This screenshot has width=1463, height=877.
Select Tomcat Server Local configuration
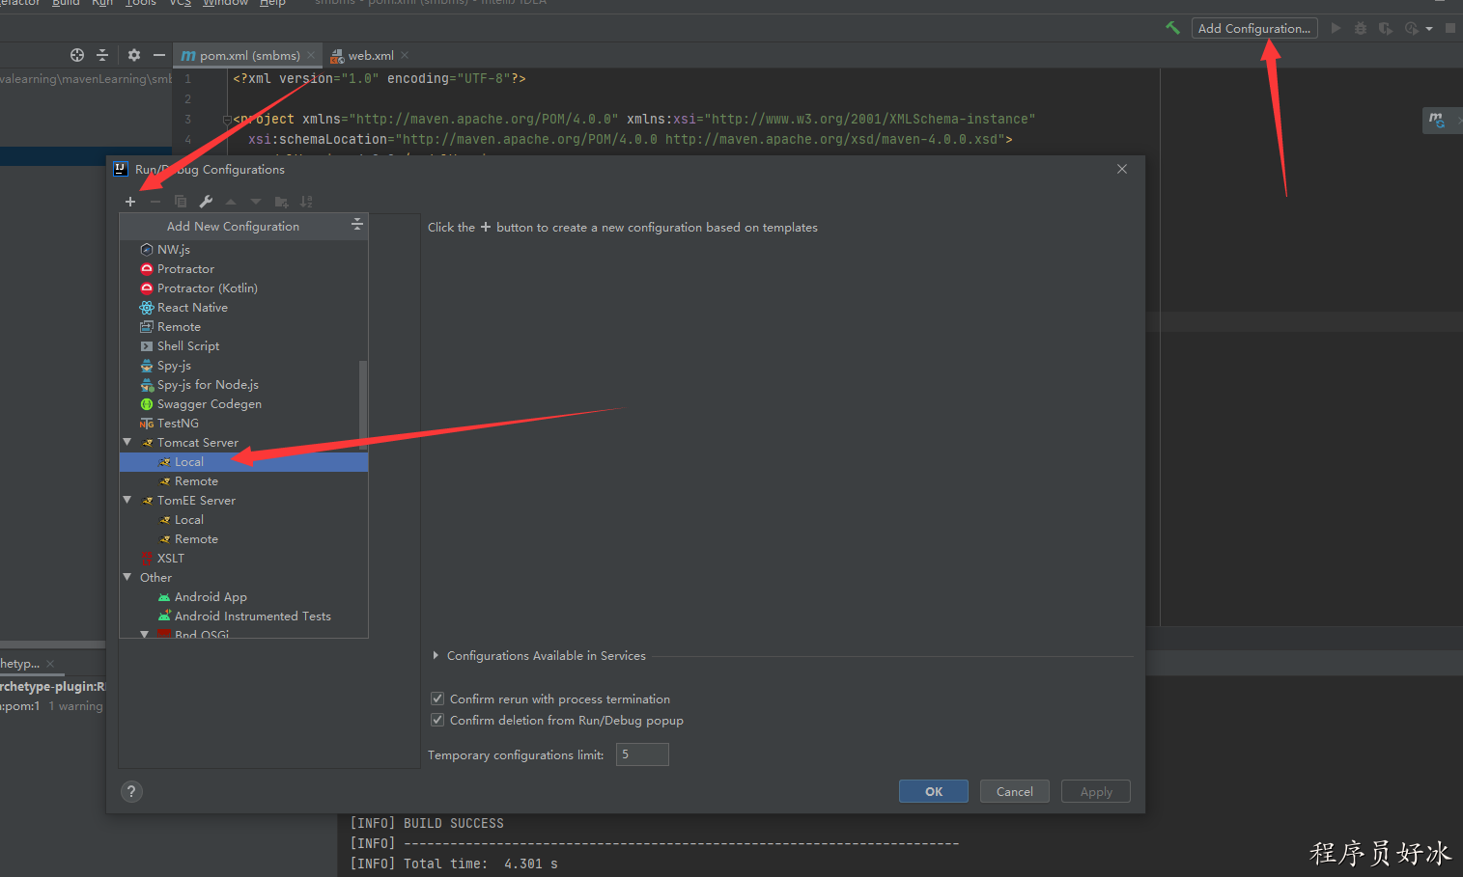coord(243,461)
